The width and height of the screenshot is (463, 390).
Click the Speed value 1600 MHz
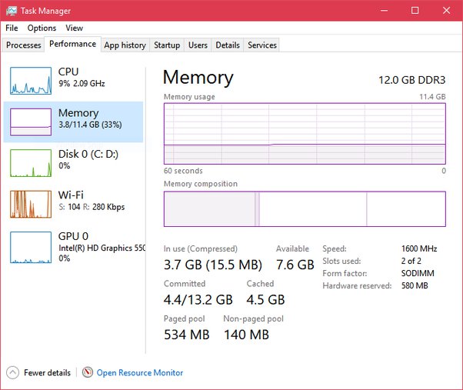click(419, 248)
